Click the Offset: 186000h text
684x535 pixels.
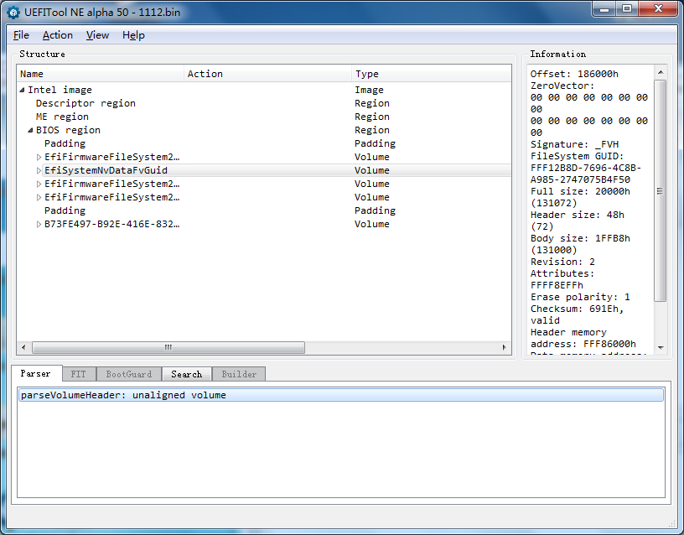(x=574, y=74)
